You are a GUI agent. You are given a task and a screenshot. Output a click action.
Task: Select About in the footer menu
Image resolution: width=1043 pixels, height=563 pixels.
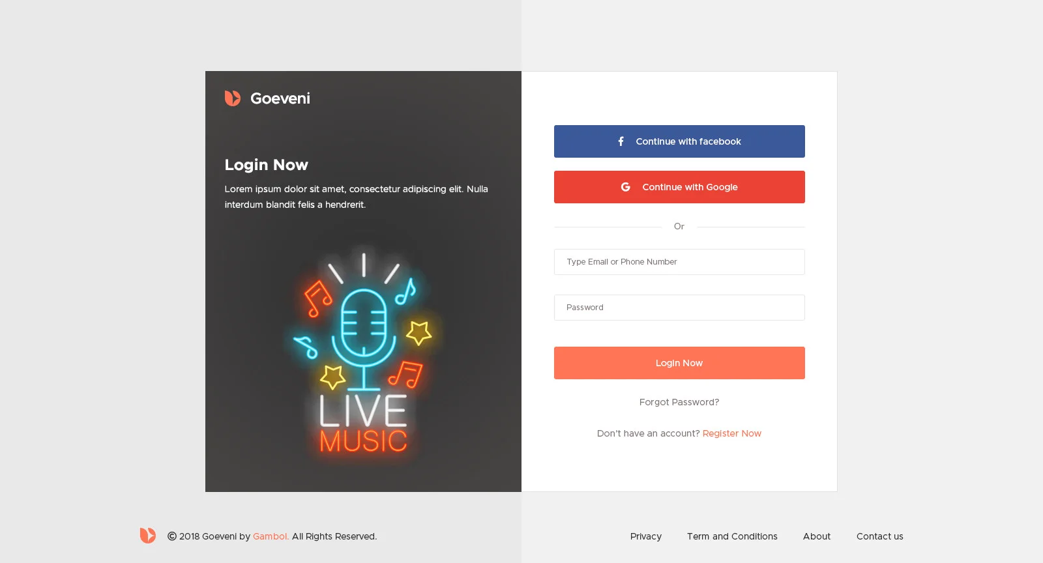[817, 536]
